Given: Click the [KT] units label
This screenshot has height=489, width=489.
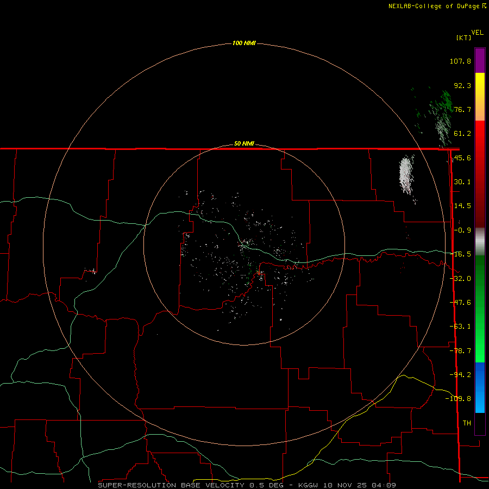Looking at the screenshot, I should coord(464,37).
